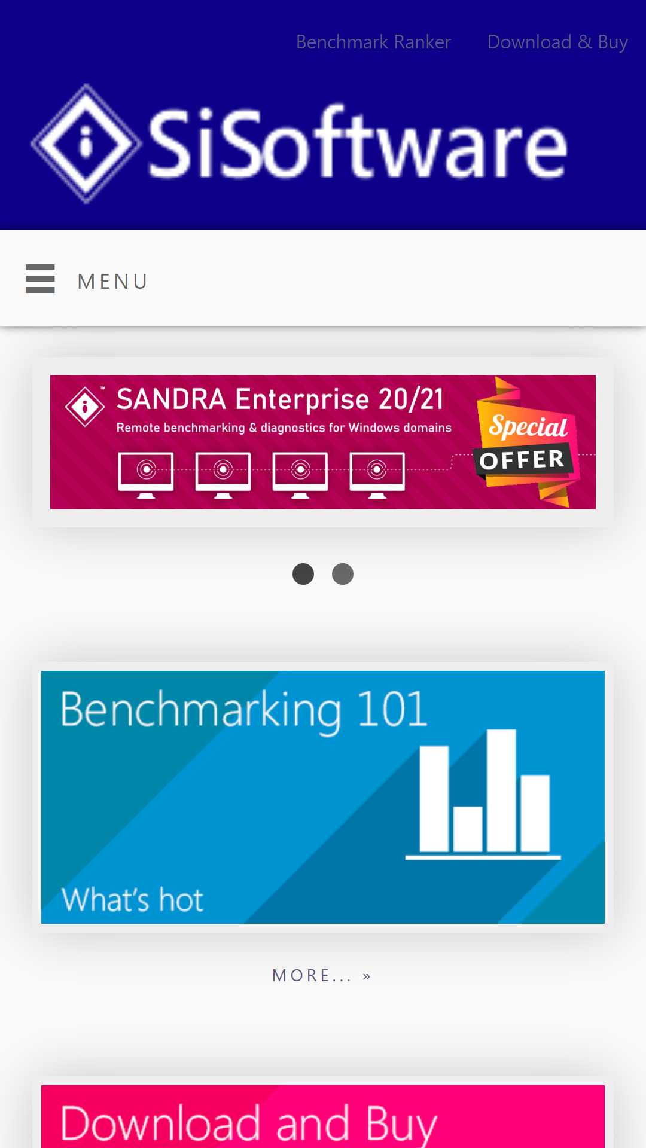Click the last monitor icon in banner
Screen dimensions: 646x1148
coord(377,475)
